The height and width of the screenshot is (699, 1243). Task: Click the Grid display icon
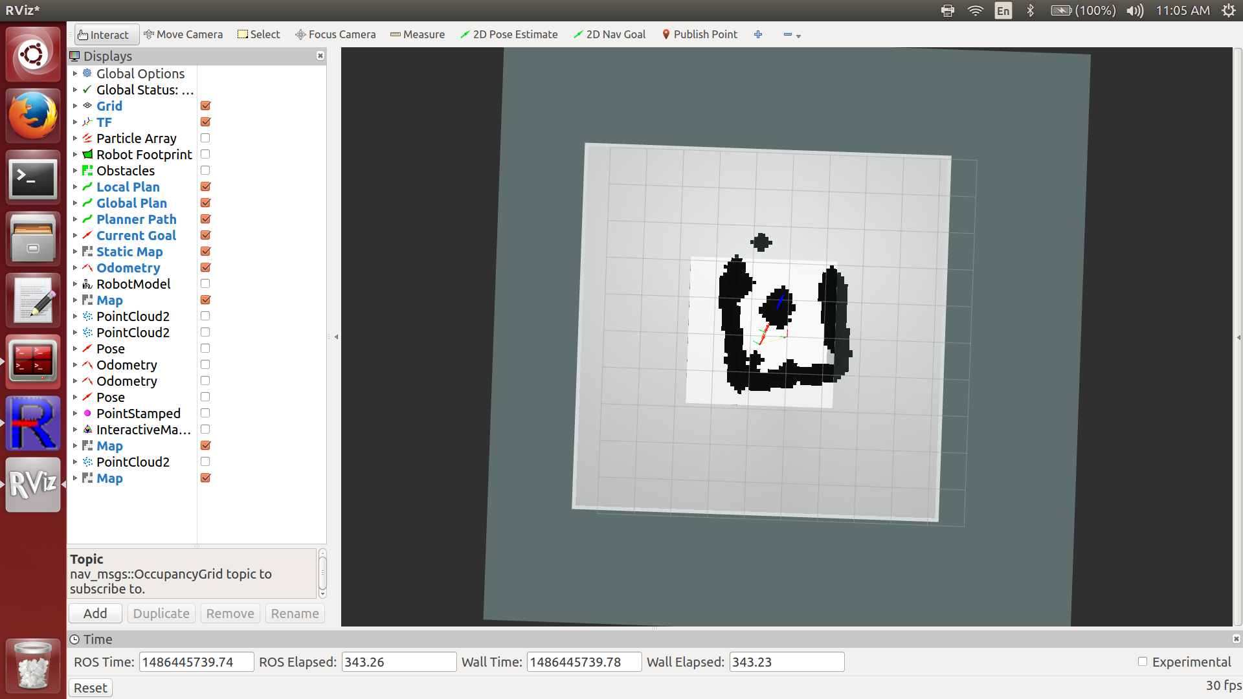pos(87,106)
